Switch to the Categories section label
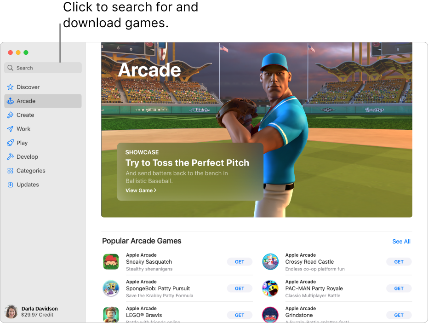 tap(31, 171)
